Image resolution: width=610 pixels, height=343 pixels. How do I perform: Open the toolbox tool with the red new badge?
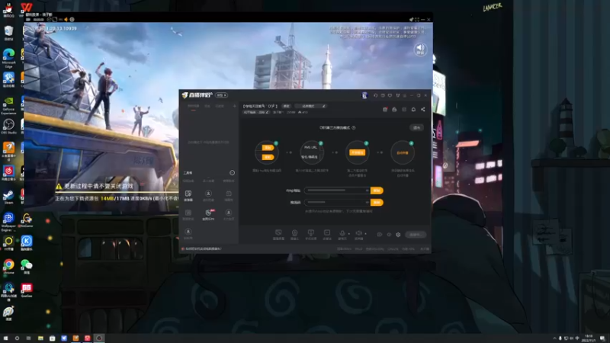(x=208, y=214)
